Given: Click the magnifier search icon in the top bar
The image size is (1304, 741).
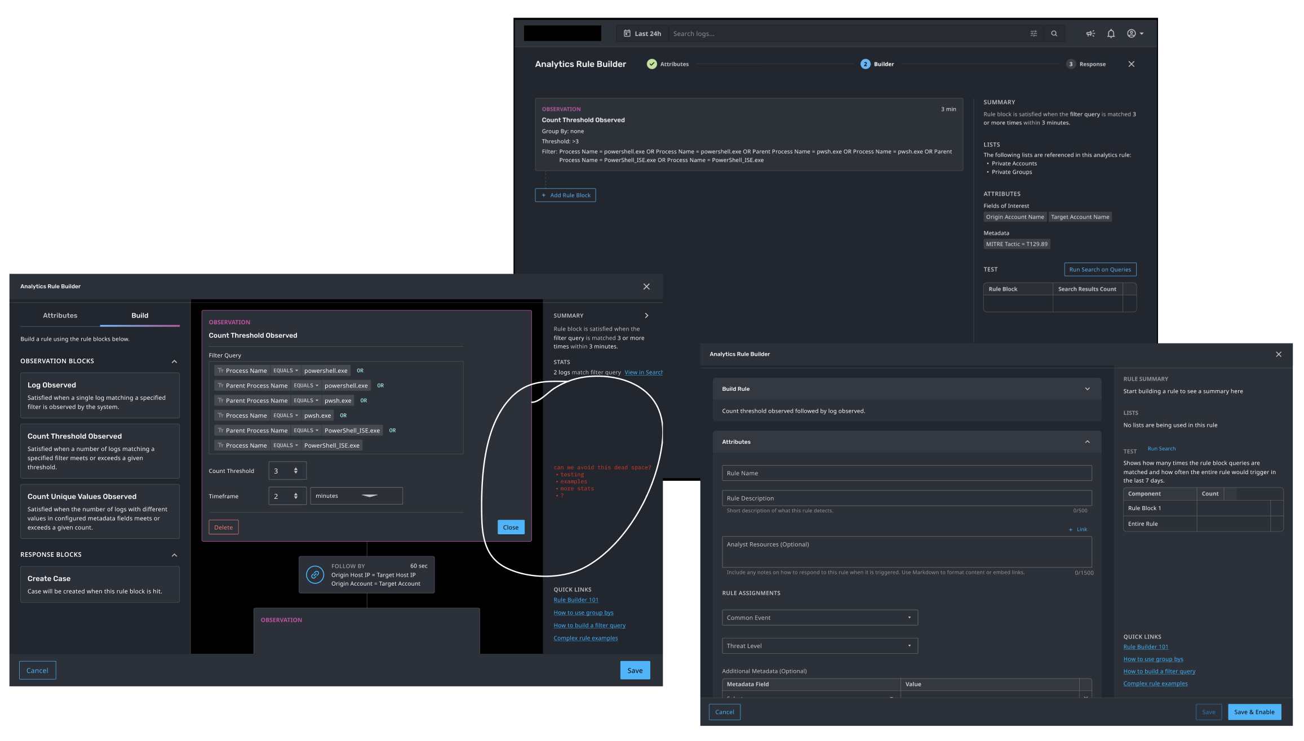Looking at the screenshot, I should (1054, 34).
